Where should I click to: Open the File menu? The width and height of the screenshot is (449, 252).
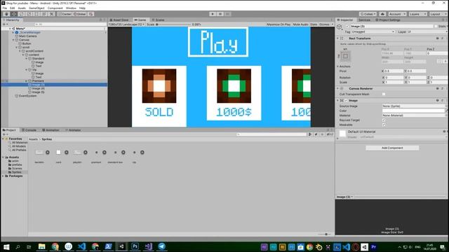point(5,8)
